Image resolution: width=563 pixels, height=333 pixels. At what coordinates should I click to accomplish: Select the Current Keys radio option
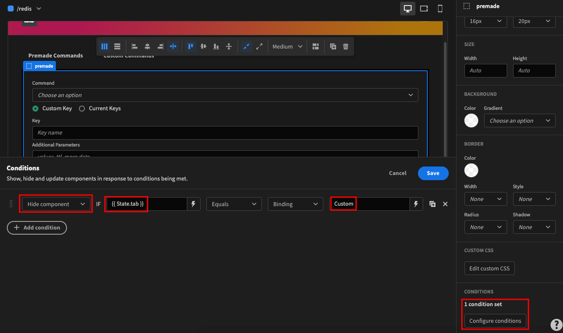coord(100,109)
